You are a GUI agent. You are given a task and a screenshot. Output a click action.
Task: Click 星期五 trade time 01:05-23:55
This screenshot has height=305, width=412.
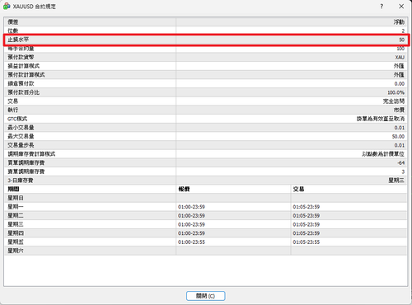307,242
